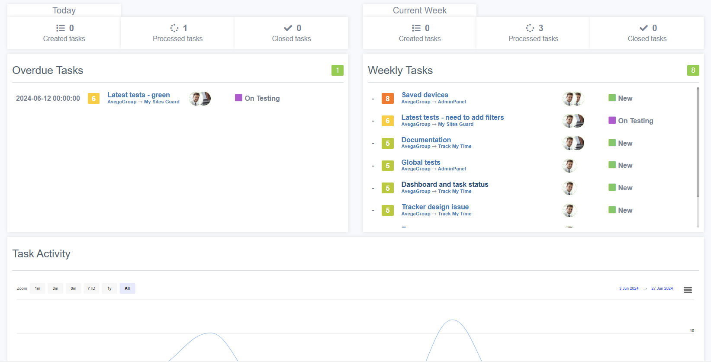Click Current Week closed tasks checkmark icon
Viewport: 711px width, 362px height.
(x=643, y=28)
